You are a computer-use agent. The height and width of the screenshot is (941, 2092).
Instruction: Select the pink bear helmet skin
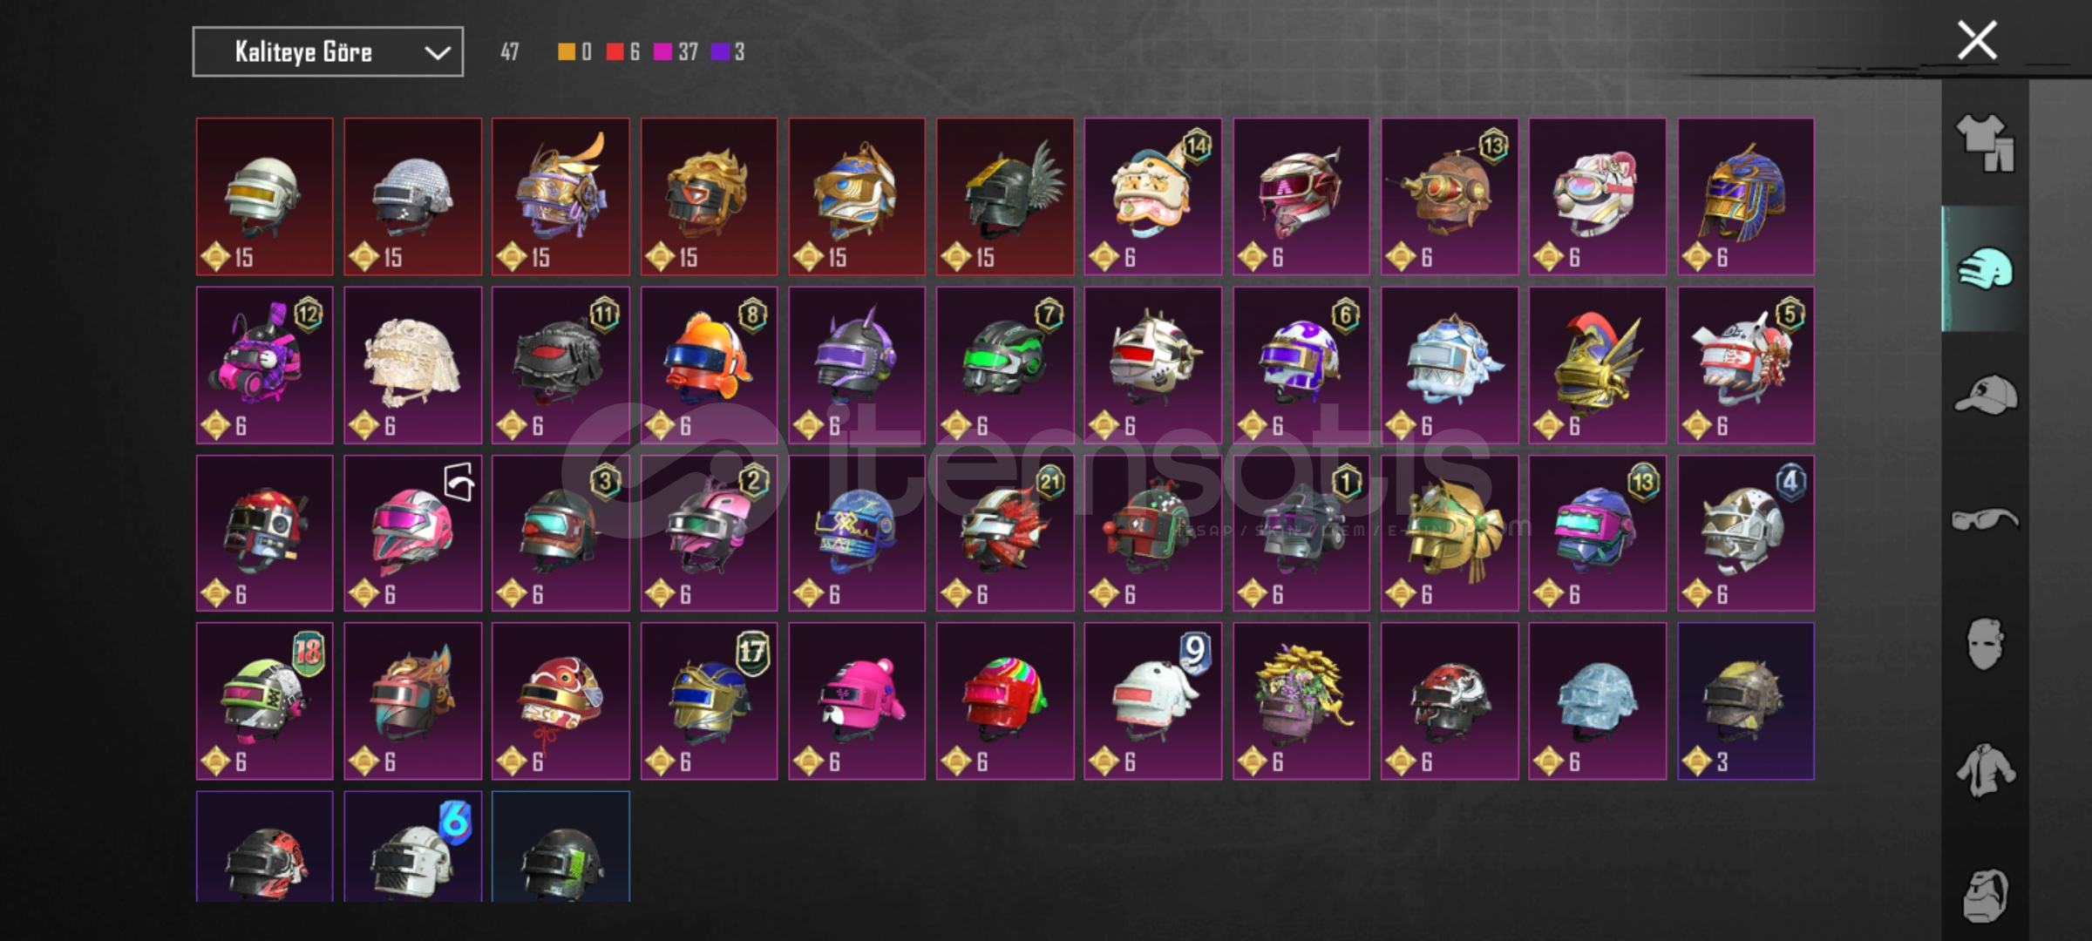tap(857, 701)
